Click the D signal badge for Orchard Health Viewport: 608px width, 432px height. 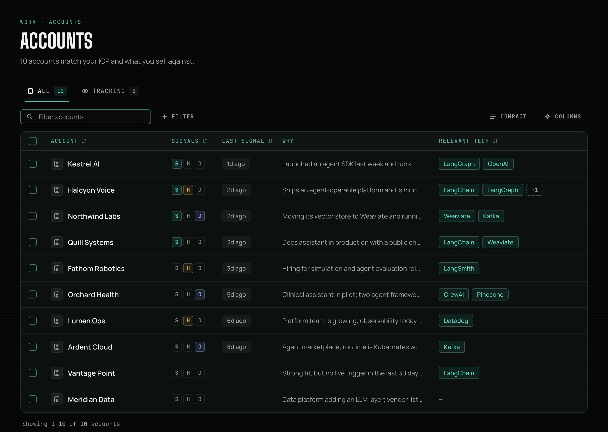[x=200, y=294]
